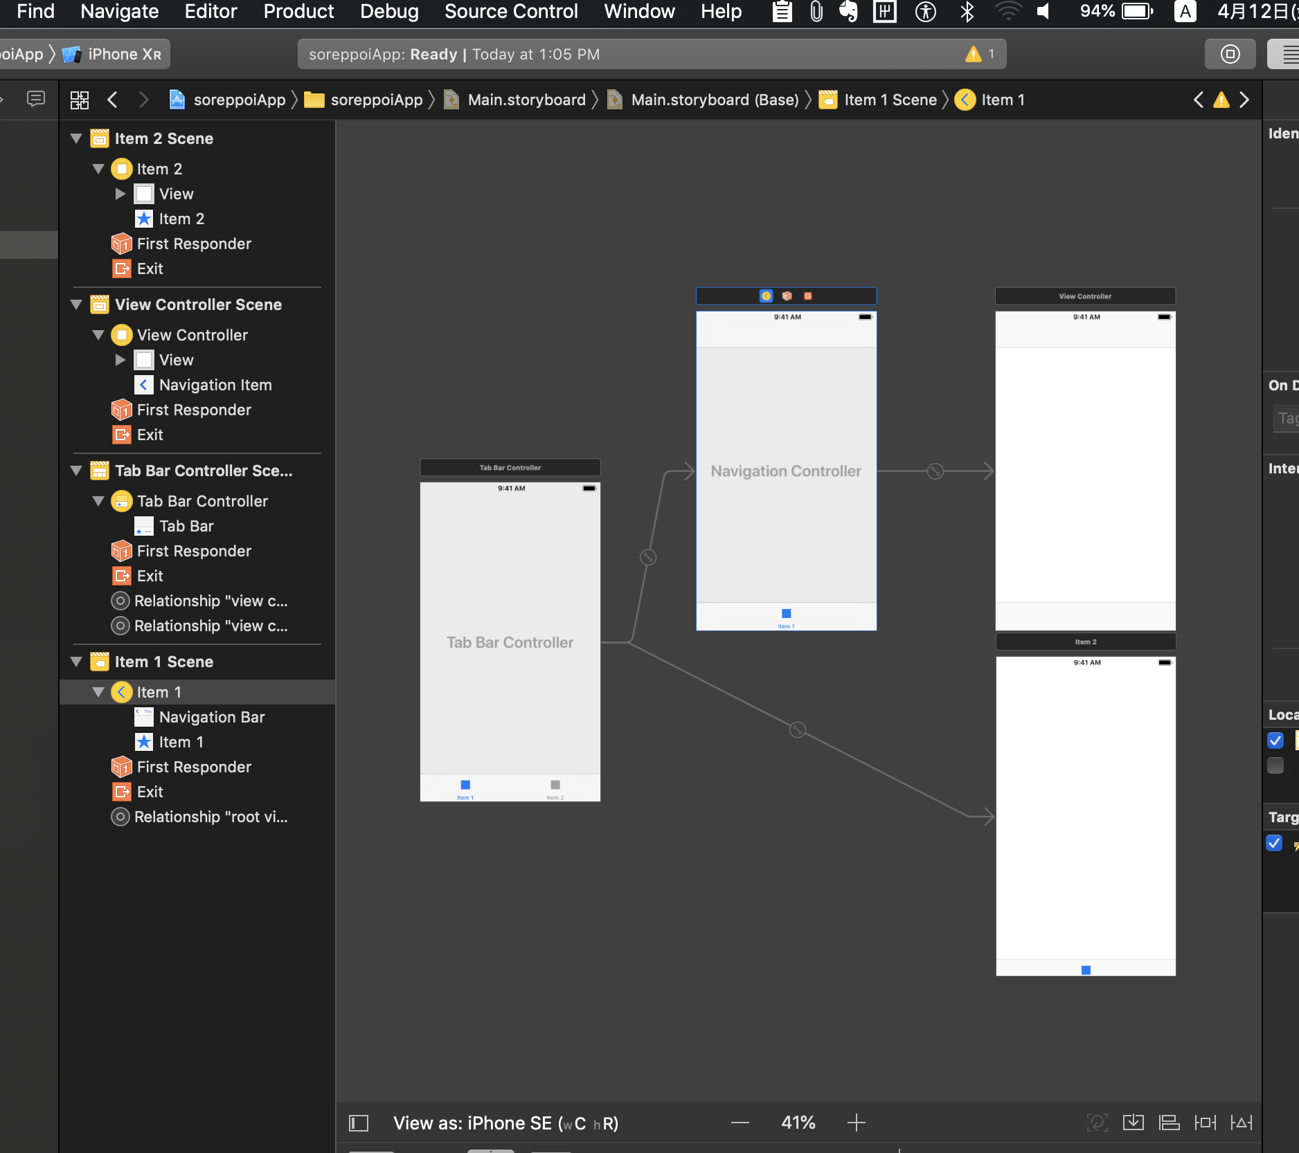Open the Product menu
The width and height of the screenshot is (1299, 1153).
pyautogui.click(x=298, y=12)
